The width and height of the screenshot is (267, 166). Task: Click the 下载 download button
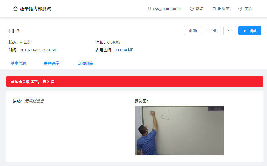[x=213, y=30]
